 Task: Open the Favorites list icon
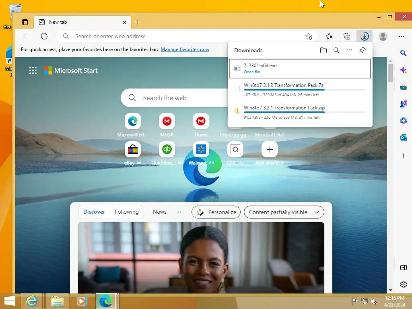tap(329, 36)
